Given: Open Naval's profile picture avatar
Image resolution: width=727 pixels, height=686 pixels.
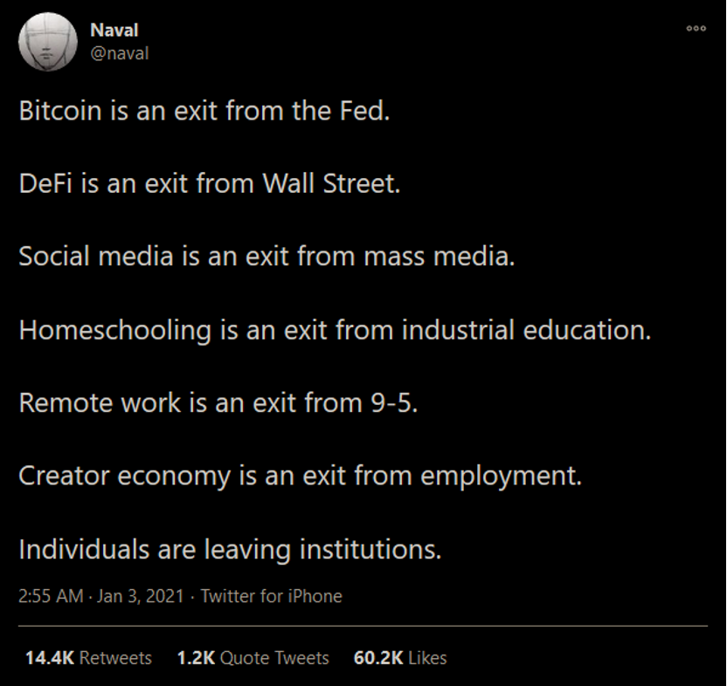Looking at the screenshot, I should (48, 42).
